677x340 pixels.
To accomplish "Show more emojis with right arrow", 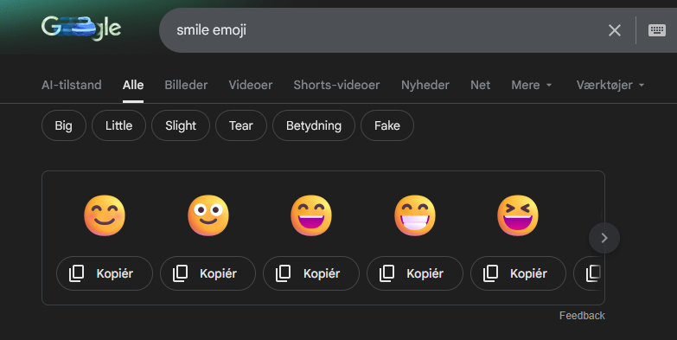I will (604, 238).
